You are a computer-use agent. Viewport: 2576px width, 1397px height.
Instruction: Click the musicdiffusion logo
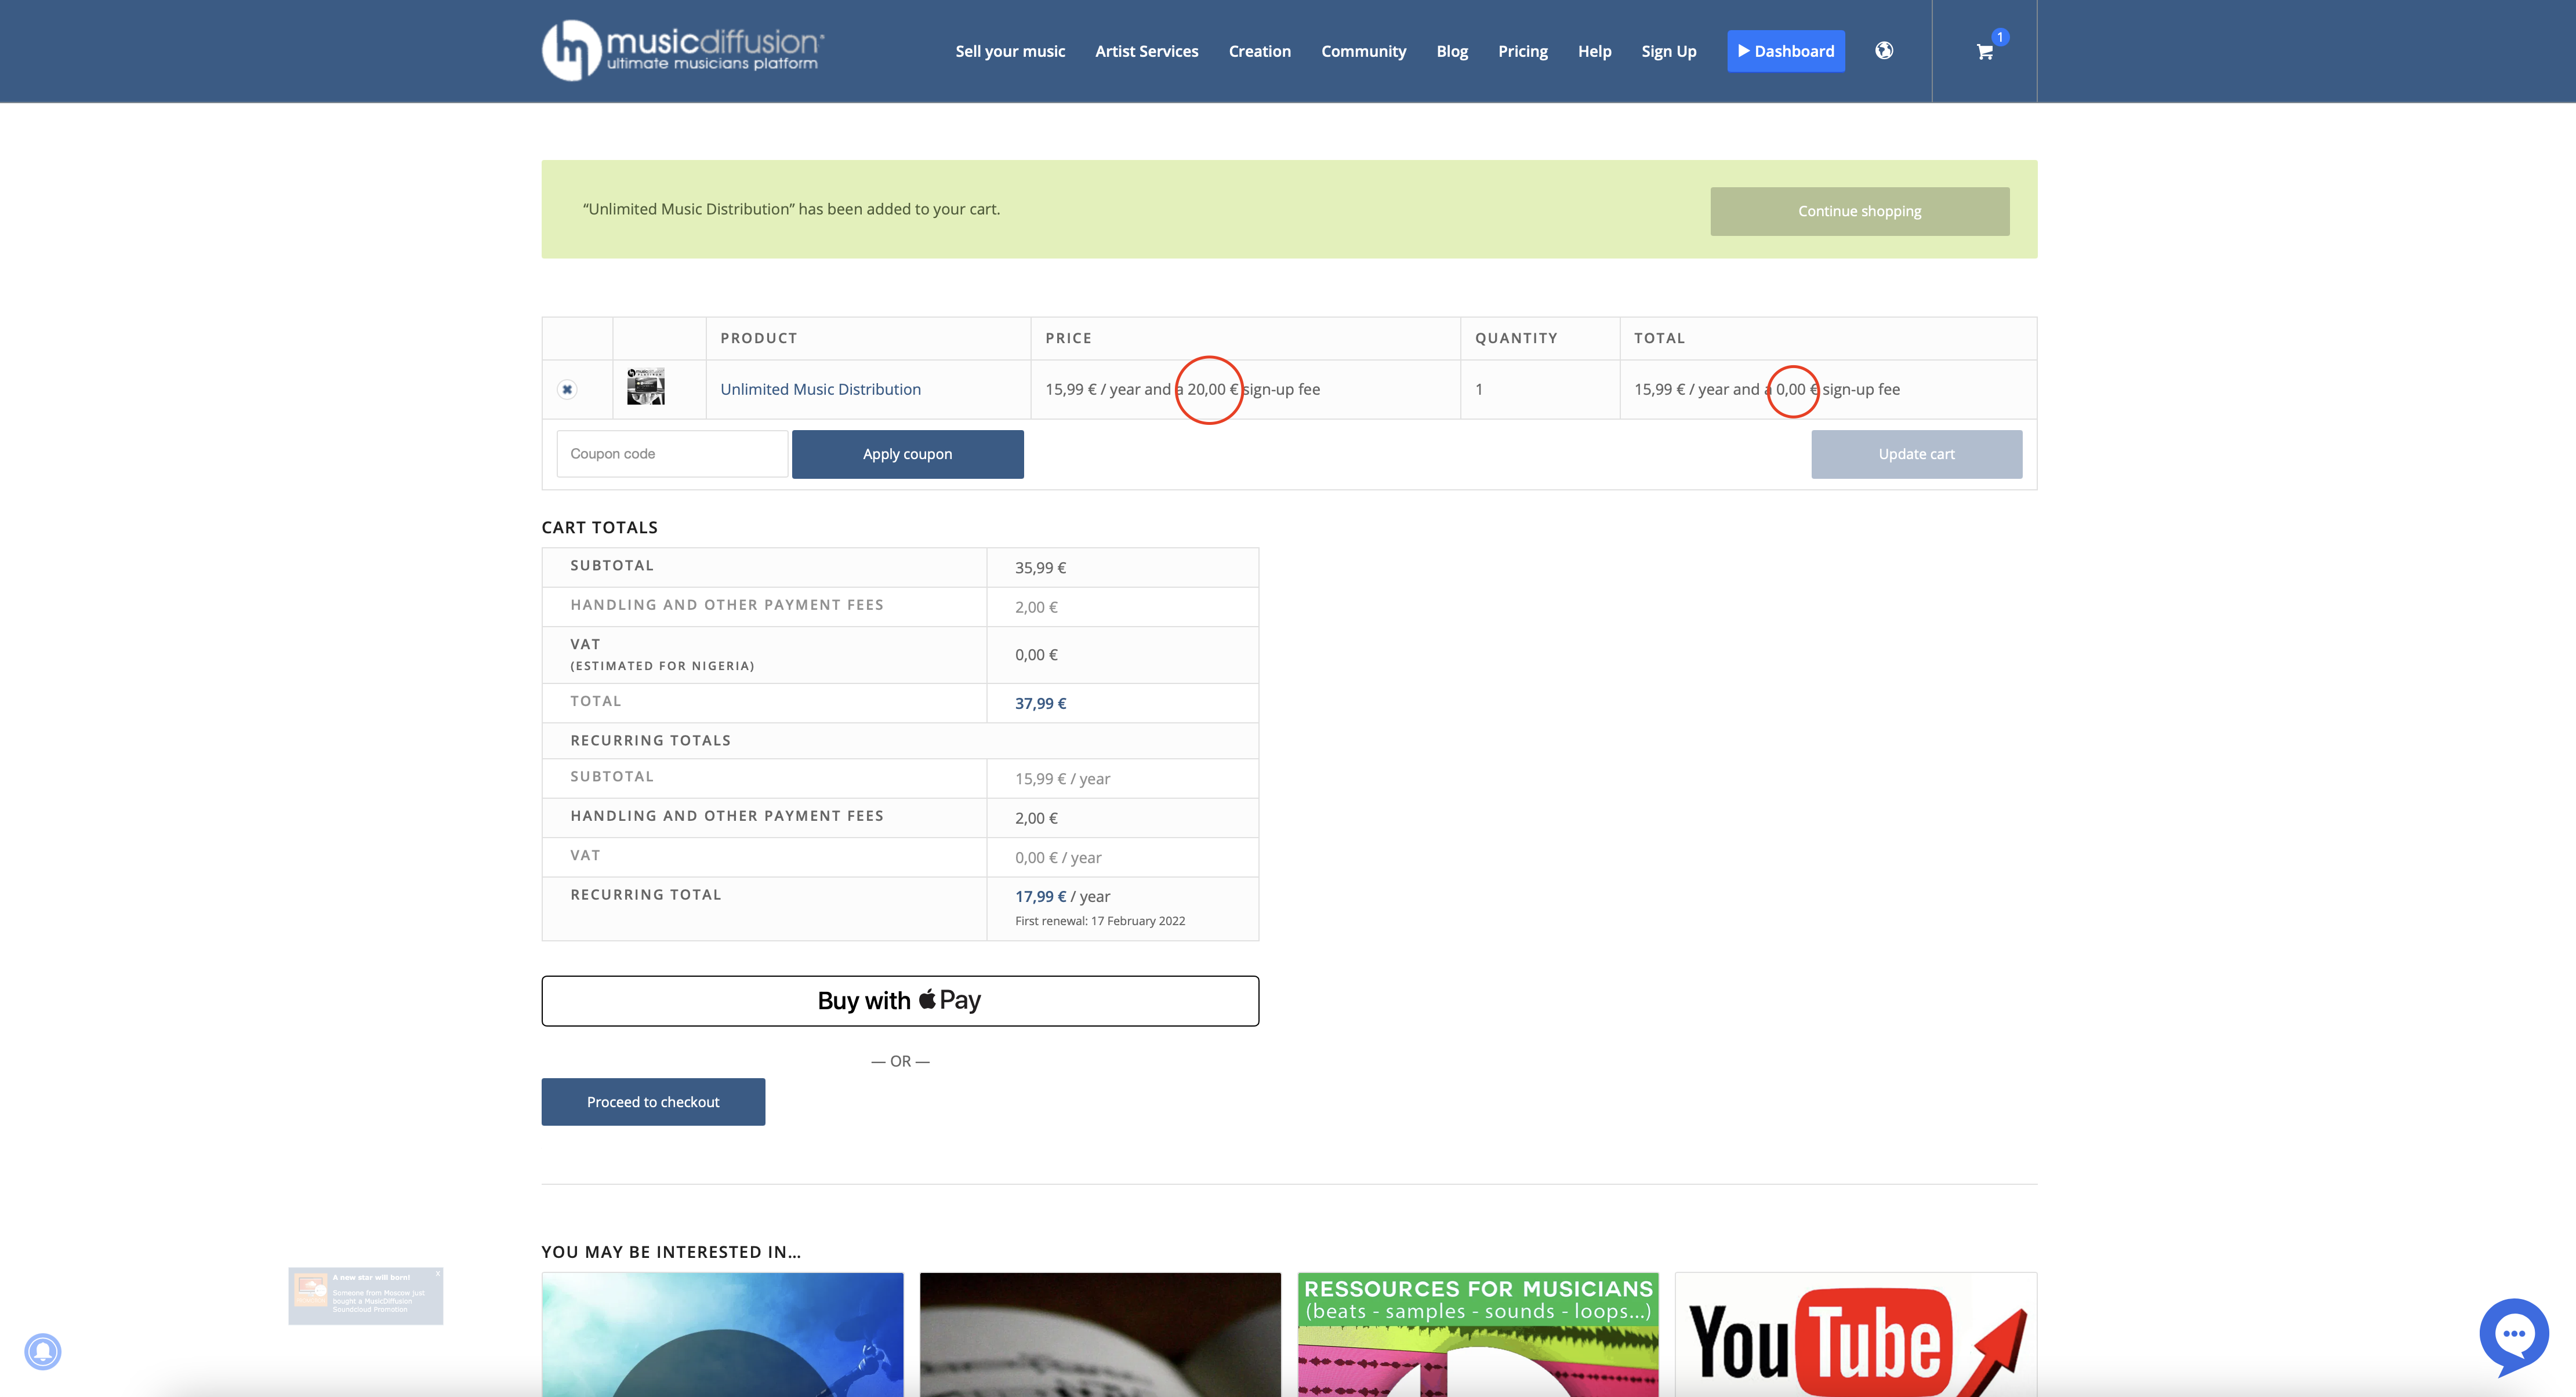[x=684, y=50]
